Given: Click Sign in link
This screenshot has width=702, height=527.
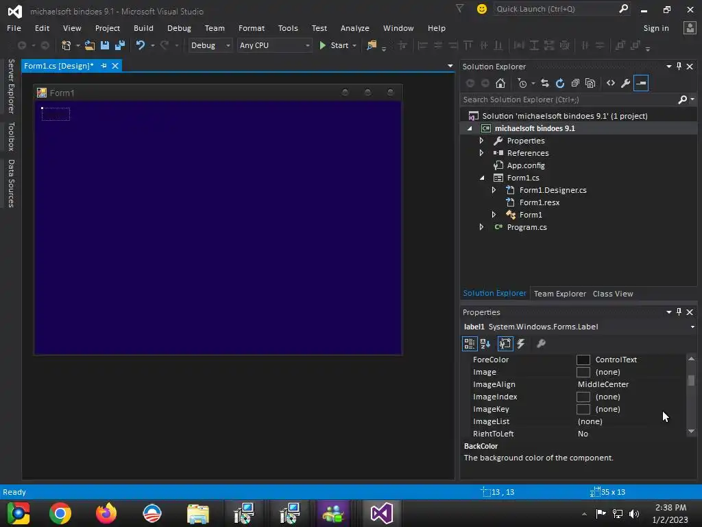Looking at the screenshot, I should 656,28.
